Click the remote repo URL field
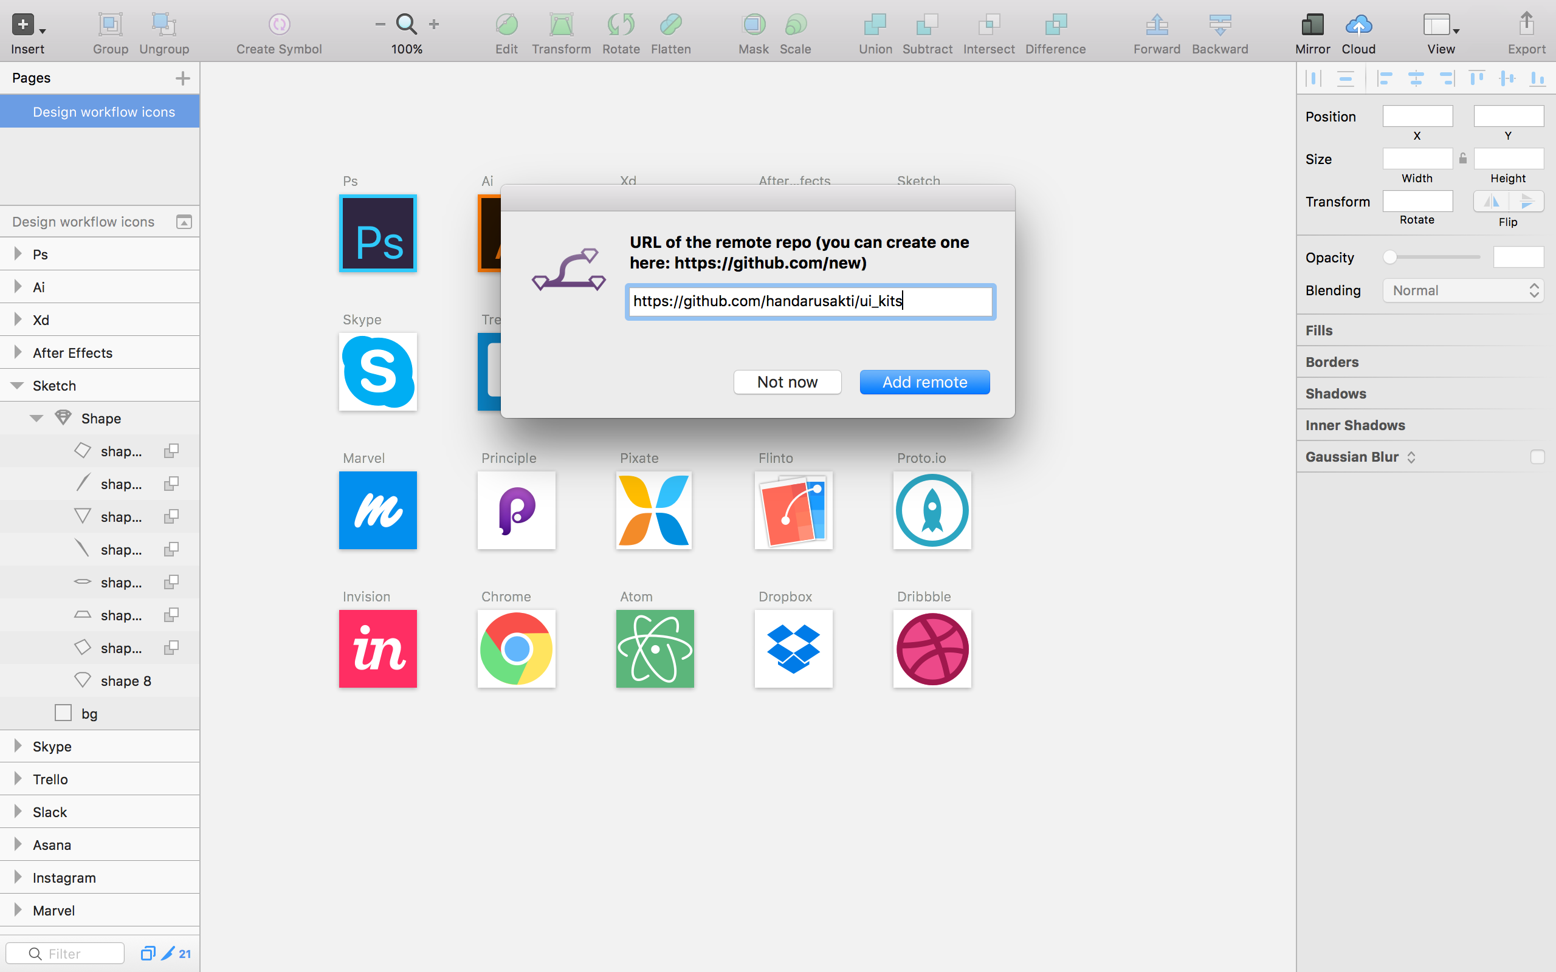The height and width of the screenshot is (972, 1556). 810,301
